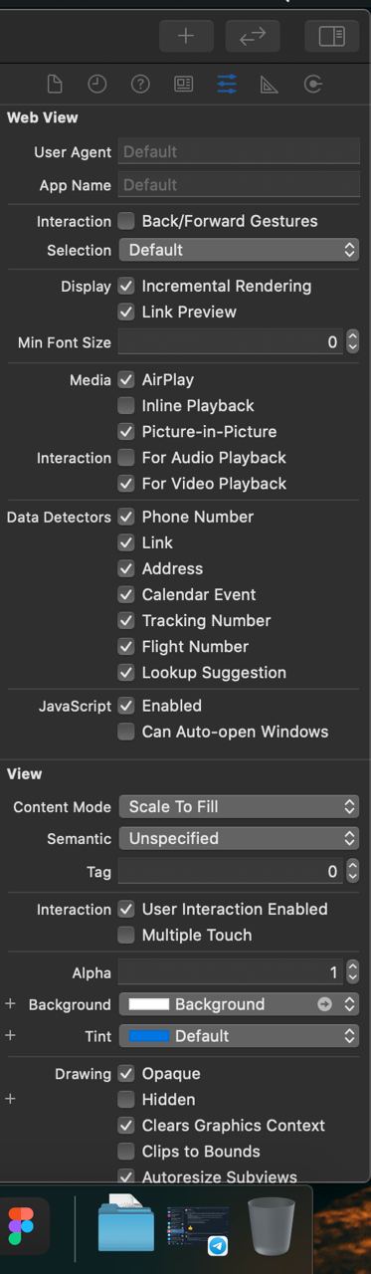The height and width of the screenshot is (1274, 371).
Task: Open the File inspector tab
Action: pyautogui.click(x=55, y=85)
